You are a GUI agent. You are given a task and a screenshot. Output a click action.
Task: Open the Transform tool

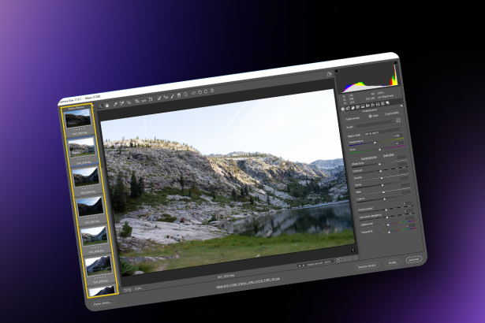point(151,99)
